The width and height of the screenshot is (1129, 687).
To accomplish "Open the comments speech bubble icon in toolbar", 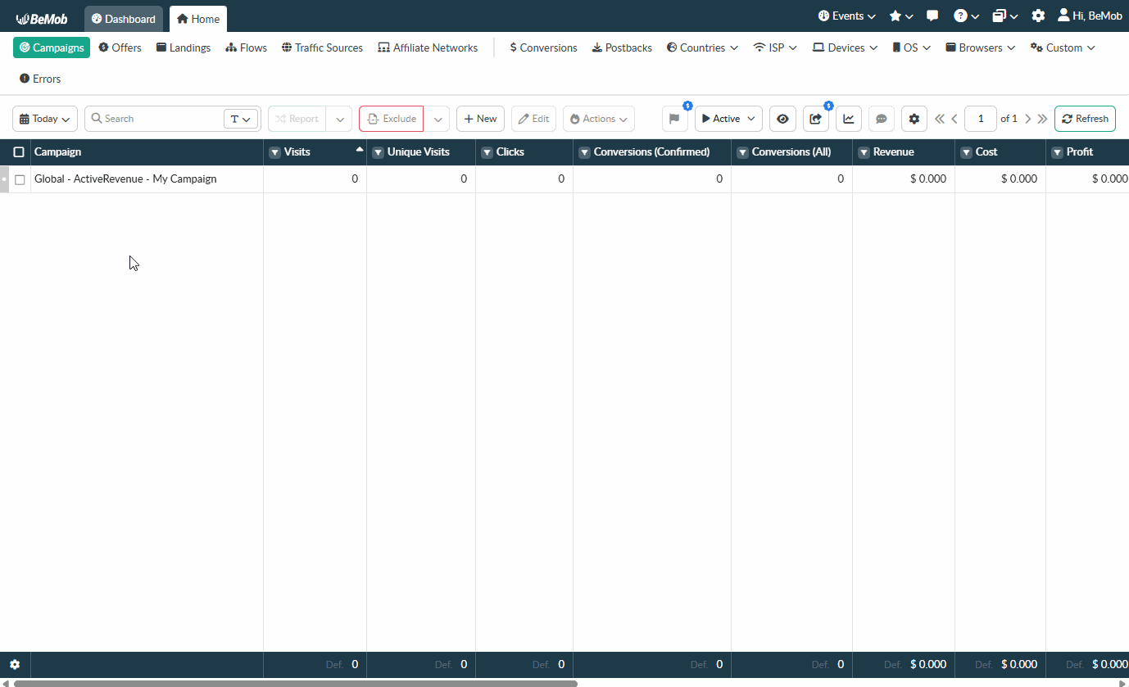I will [x=882, y=119].
